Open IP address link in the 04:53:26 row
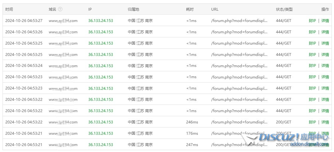 pyautogui.click(x=101, y=32)
